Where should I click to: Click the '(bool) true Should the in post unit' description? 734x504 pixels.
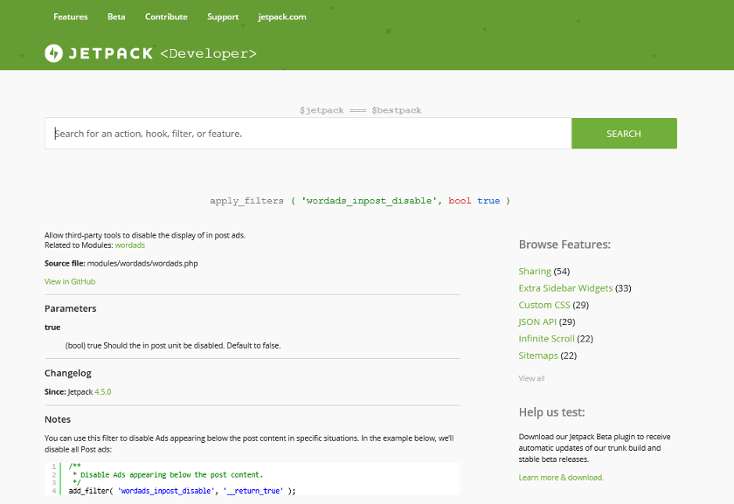click(x=173, y=346)
